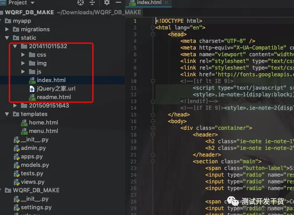Switch to the index.html editor tab
This screenshot has height=215, width=294.
click(149, 2)
